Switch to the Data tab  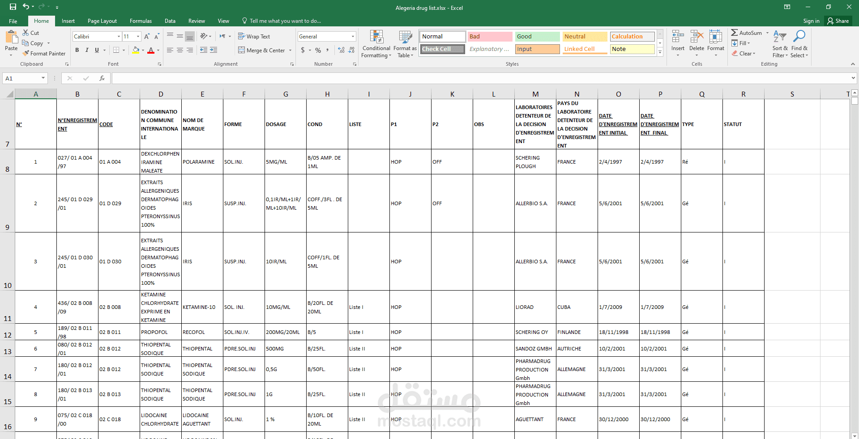point(170,21)
